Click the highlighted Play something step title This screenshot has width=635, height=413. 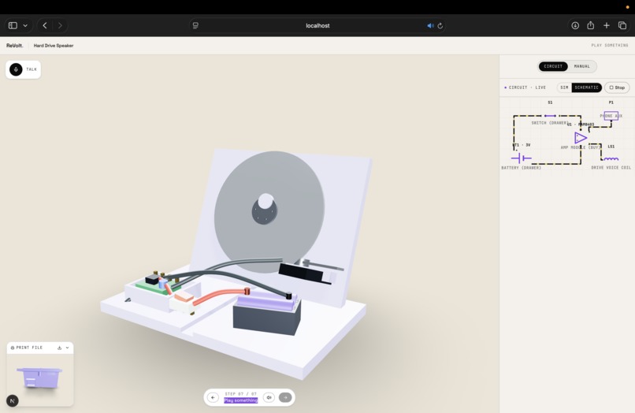click(240, 400)
